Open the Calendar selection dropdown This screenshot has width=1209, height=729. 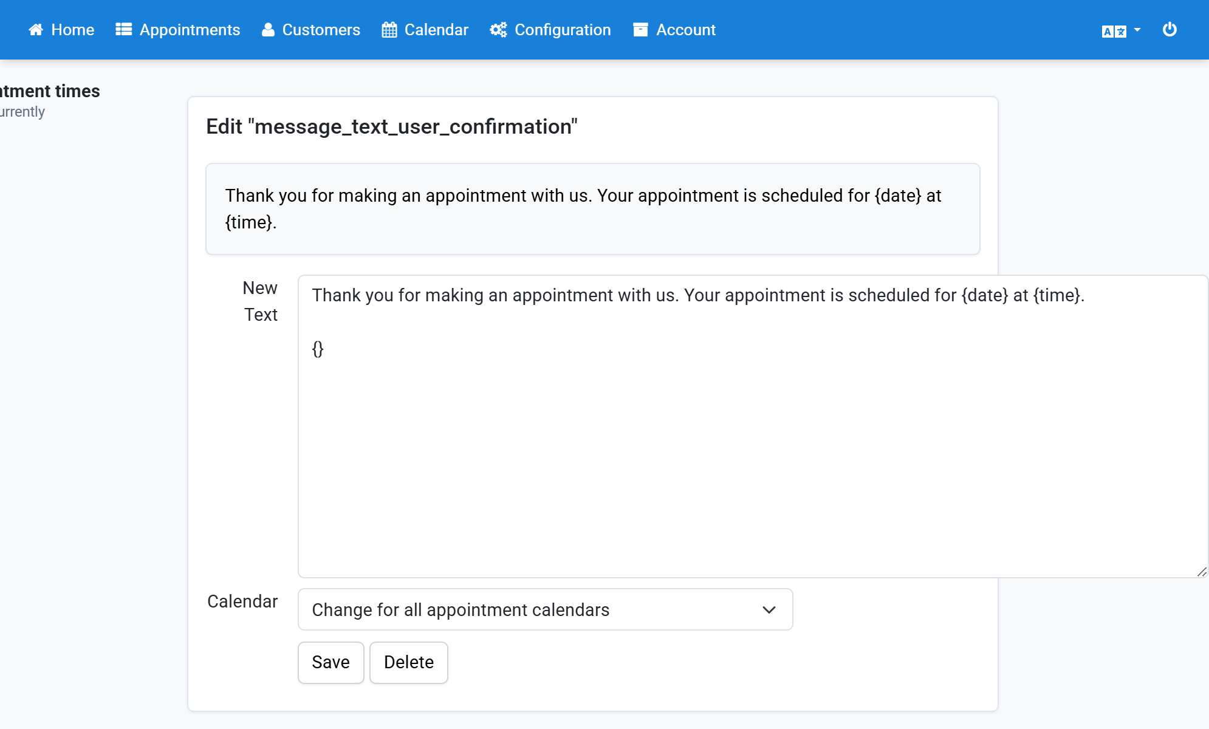tap(545, 609)
